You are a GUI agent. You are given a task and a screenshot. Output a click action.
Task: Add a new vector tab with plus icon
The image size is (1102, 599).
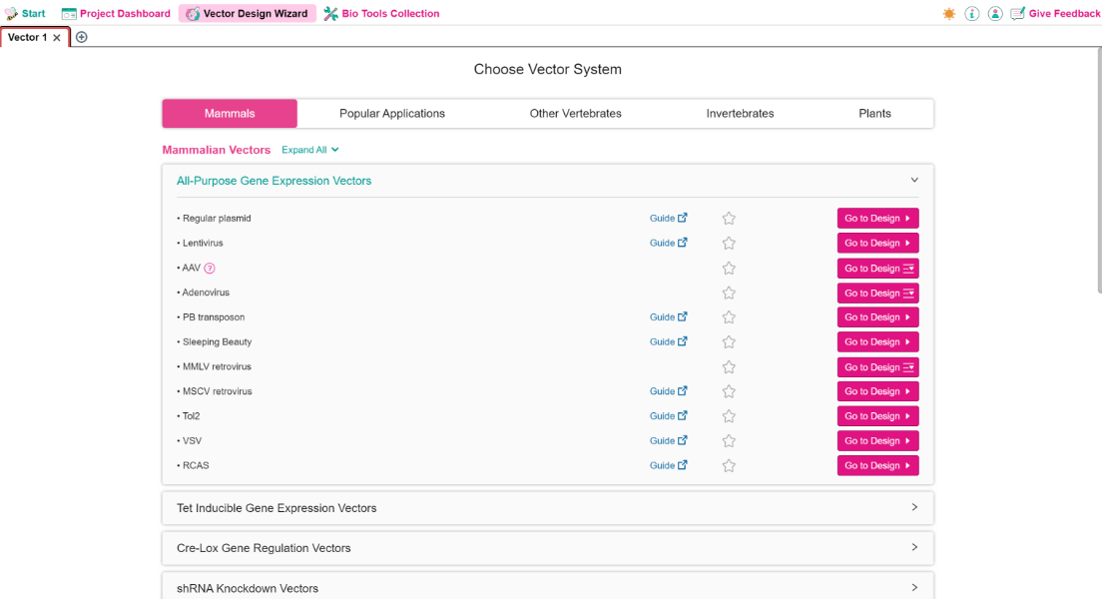[82, 37]
